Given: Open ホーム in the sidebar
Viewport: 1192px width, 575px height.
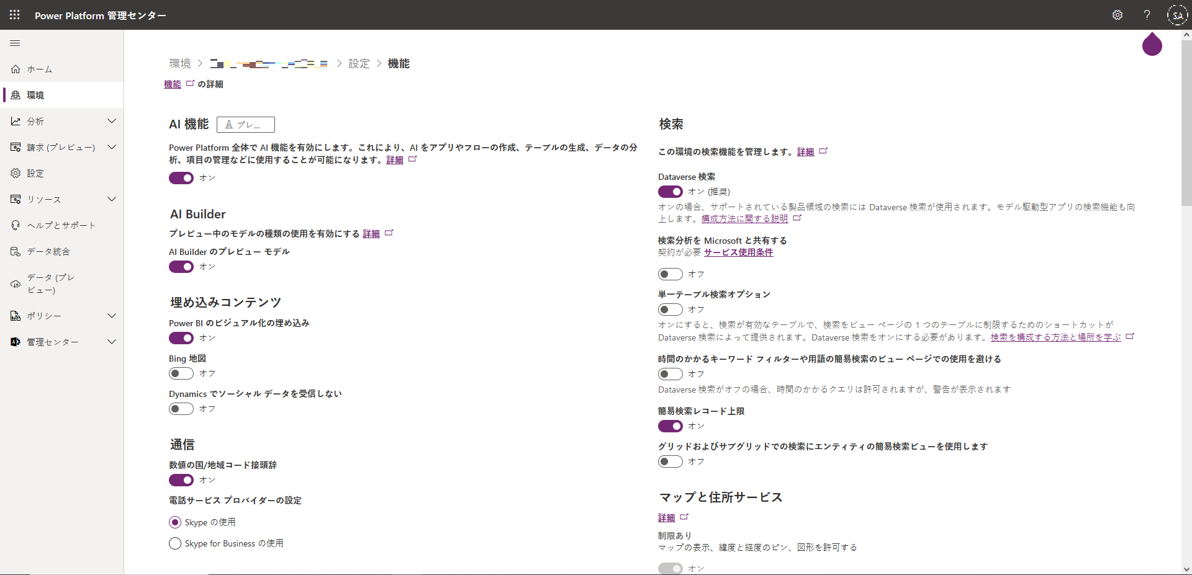Looking at the screenshot, I should pos(62,69).
